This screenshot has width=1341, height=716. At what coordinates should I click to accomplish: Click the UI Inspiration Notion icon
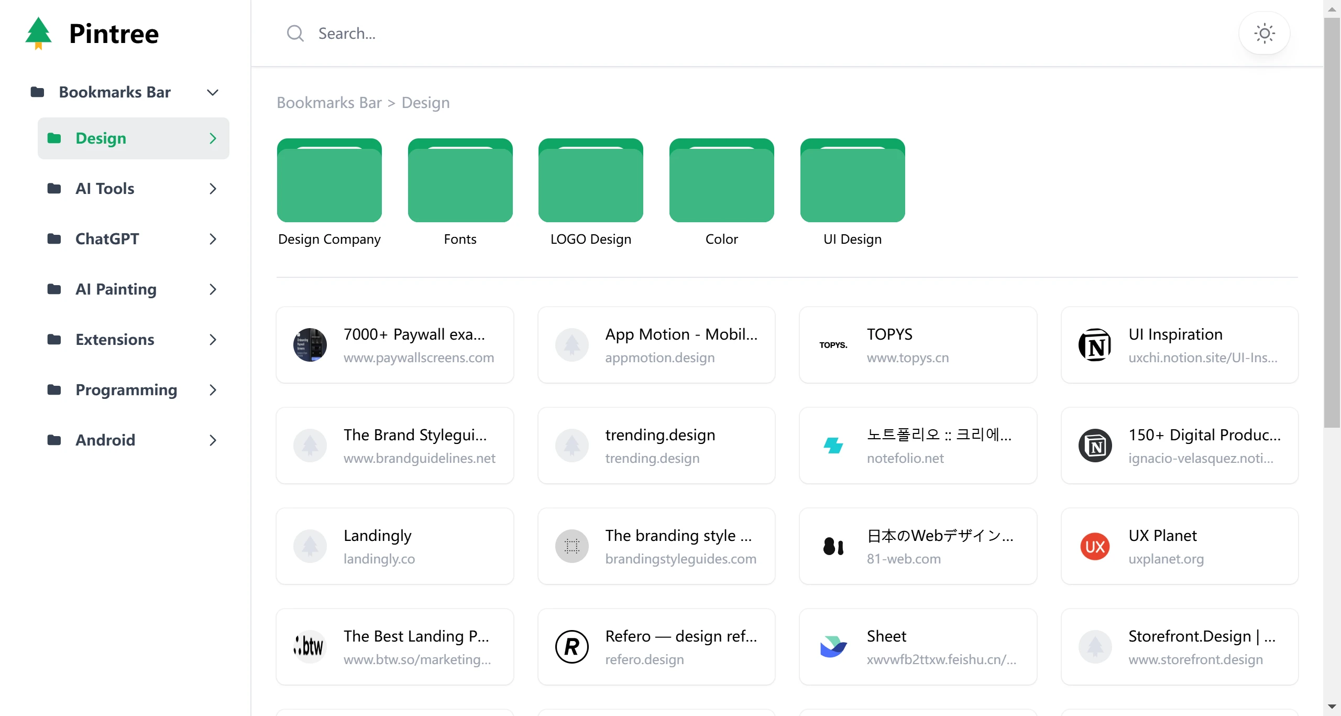pyautogui.click(x=1095, y=344)
